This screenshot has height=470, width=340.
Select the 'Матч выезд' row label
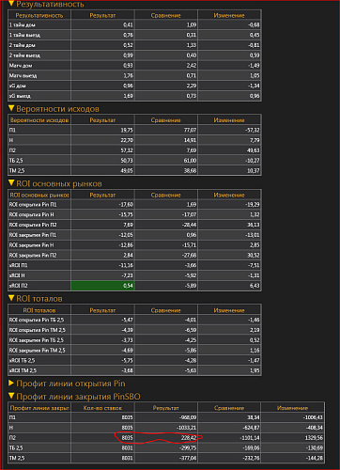[23, 75]
